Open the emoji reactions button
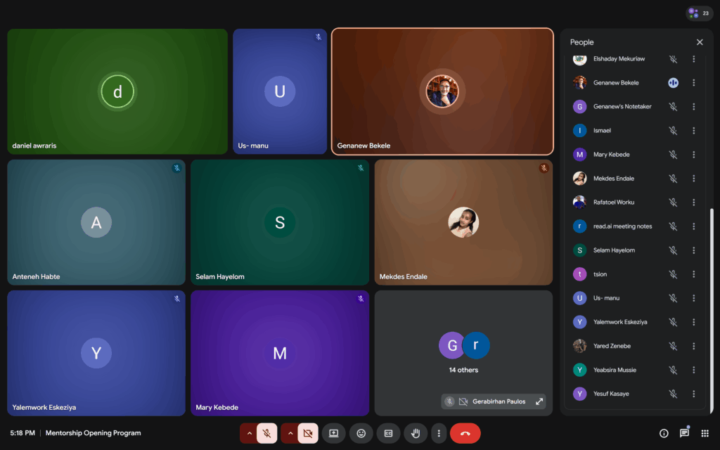The width and height of the screenshot is (720, 450). pos(361,433)
